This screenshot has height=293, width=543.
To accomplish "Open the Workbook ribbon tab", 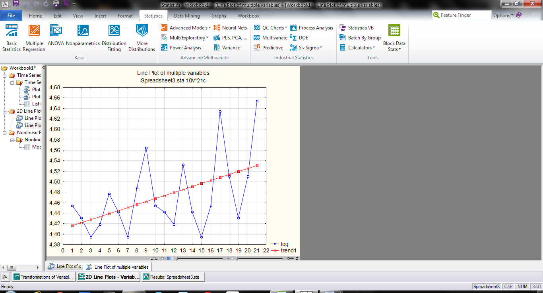I will click(248, 16).
